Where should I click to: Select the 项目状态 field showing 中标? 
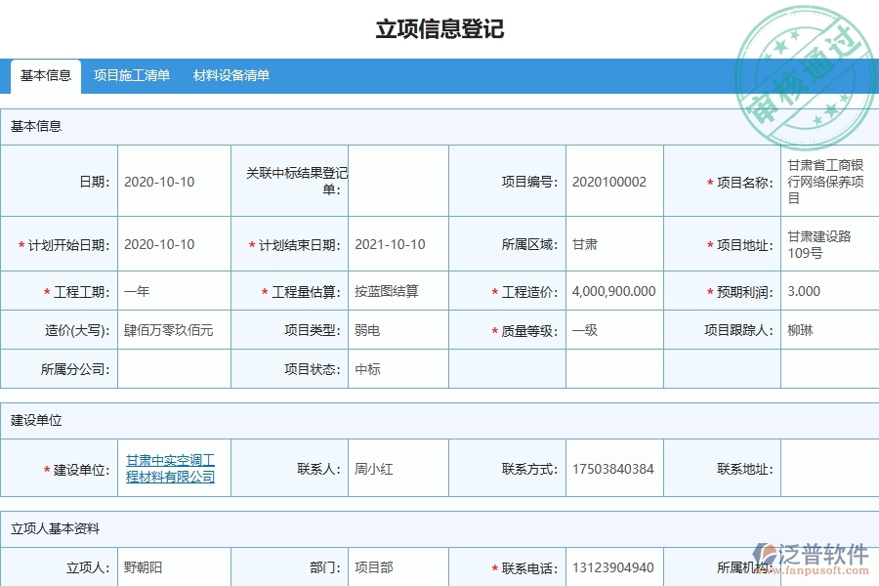371,368
